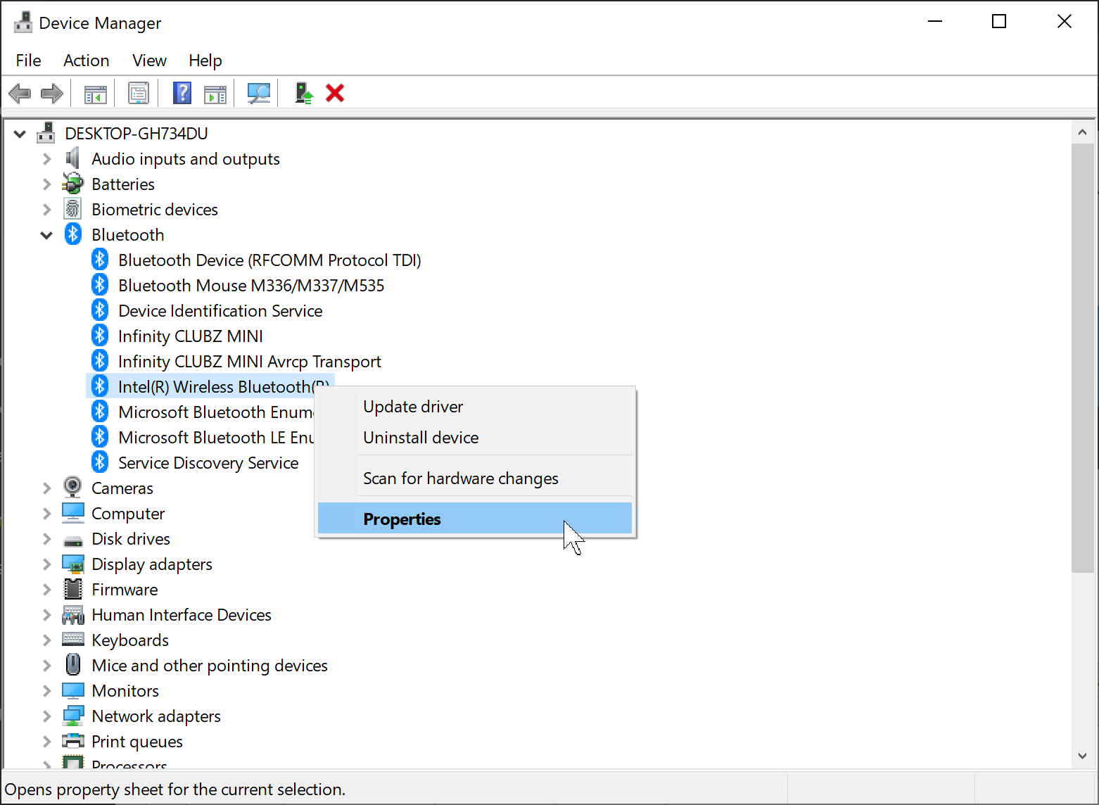Viewport: 1099px width, 805px height.
Task: Click the Computer category monitor icon
Action: (73, 513)
